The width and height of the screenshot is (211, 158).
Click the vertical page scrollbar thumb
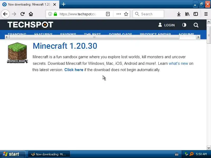[x=209, y=35]
